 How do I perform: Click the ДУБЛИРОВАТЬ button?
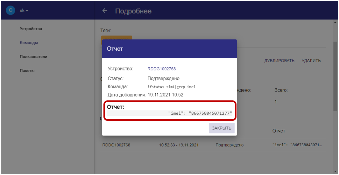point(279,61)
